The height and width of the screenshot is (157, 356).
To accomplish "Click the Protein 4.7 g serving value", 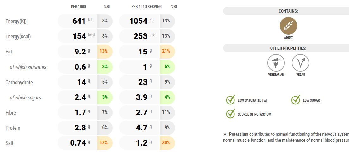I will pos(141,128).
